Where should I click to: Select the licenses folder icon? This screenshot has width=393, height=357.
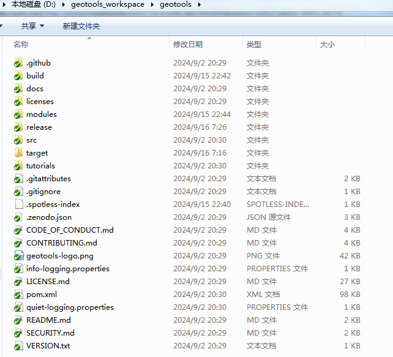[18, 101]
